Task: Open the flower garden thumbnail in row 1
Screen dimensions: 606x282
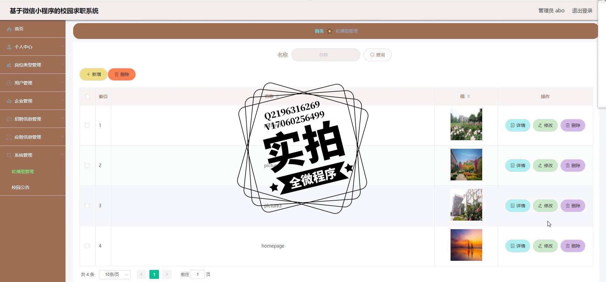Action: tap(466, 124)
